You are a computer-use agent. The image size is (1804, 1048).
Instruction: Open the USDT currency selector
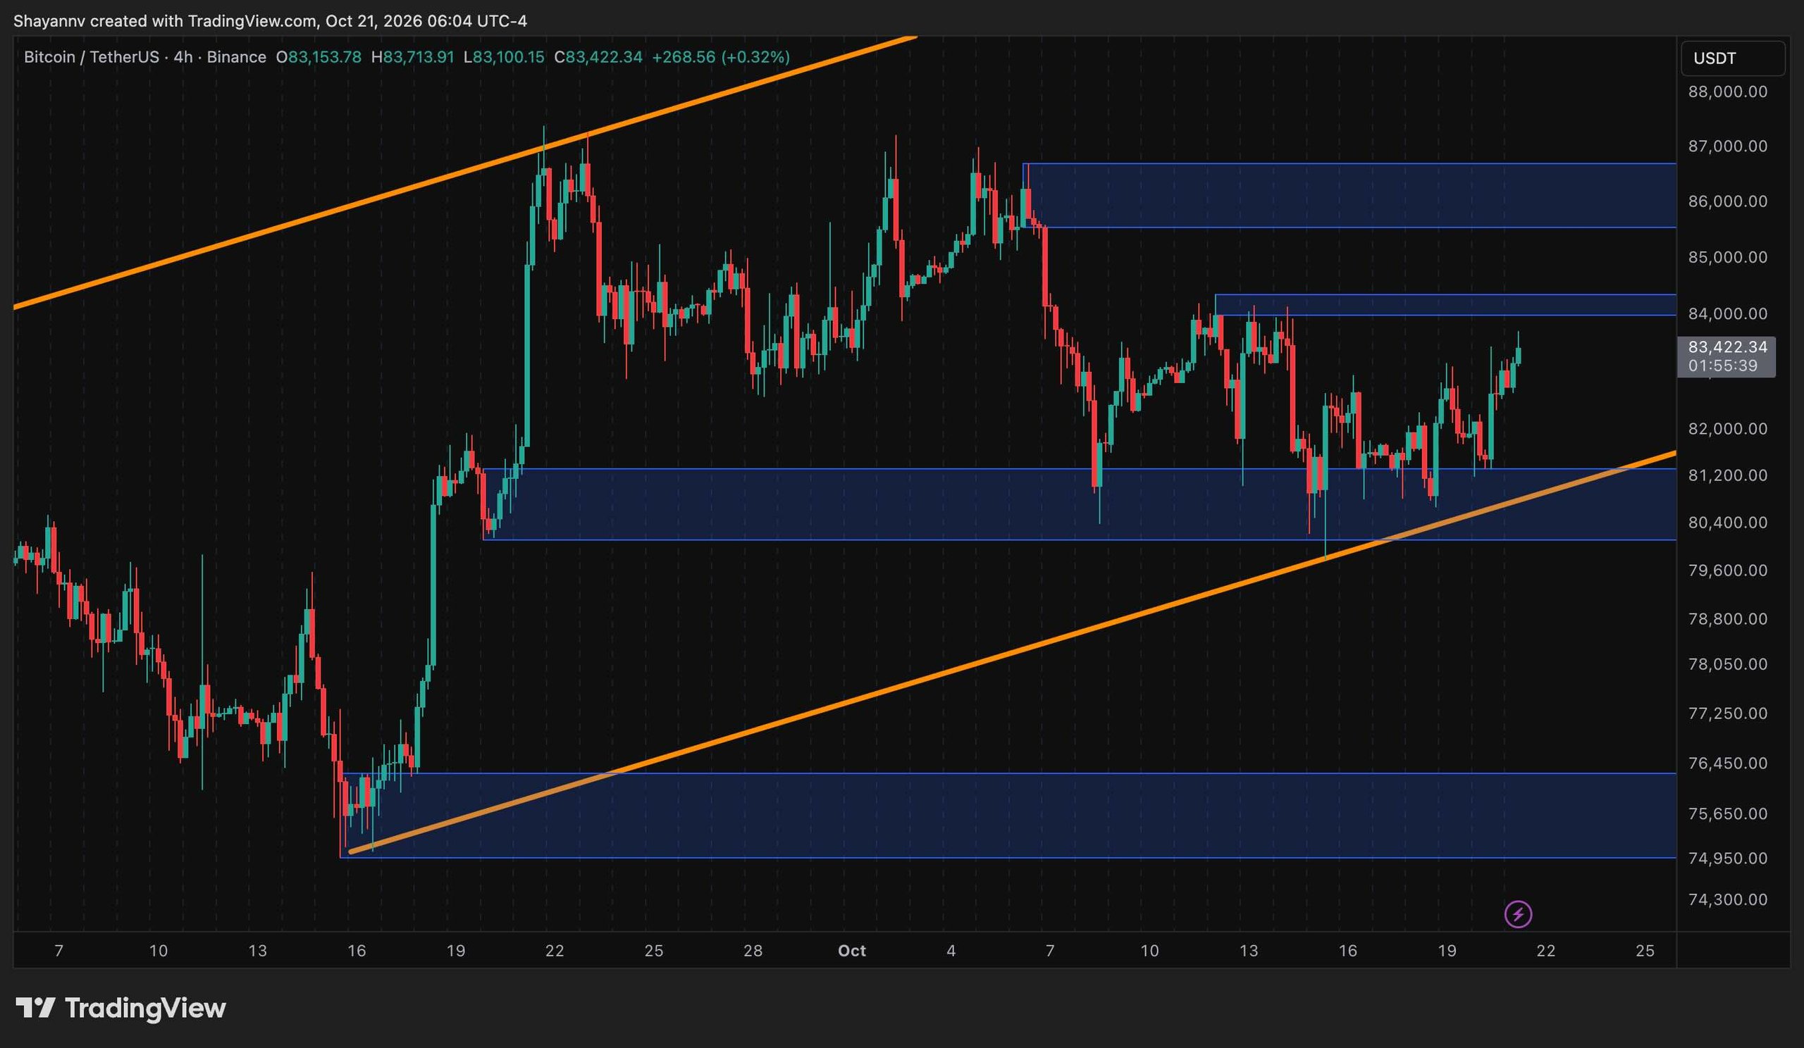(x=1732, y=58)
